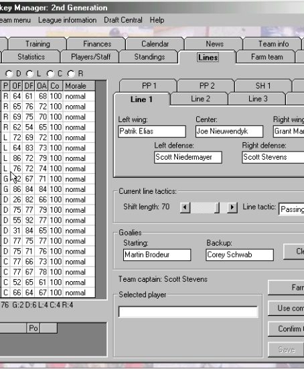Switch to the Team info tab
This screenshot has width=304, height=369.
pos(273,44)
